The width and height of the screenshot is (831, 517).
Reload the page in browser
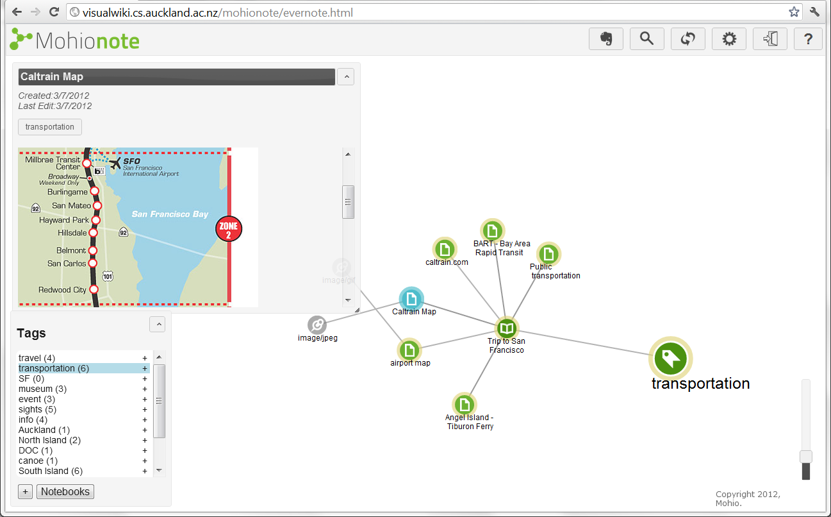pyautogui.click(x=54, y=12)
